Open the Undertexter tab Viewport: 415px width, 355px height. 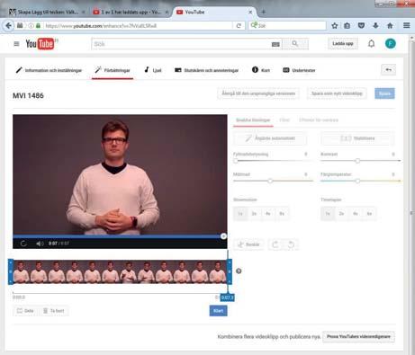299,70
